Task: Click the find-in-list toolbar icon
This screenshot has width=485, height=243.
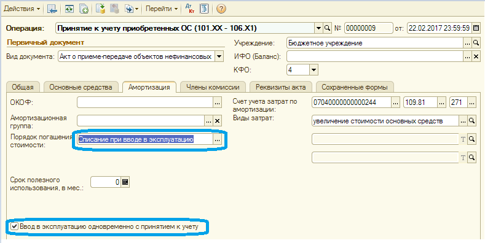Action: pyautogui.click(x=52, y=9)
